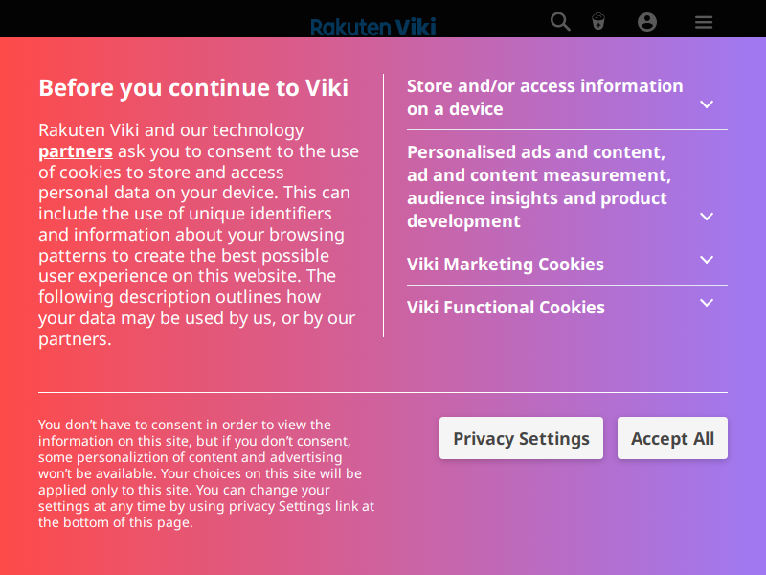Expand chevron beside Personalised ads and content

click(707, 217)
